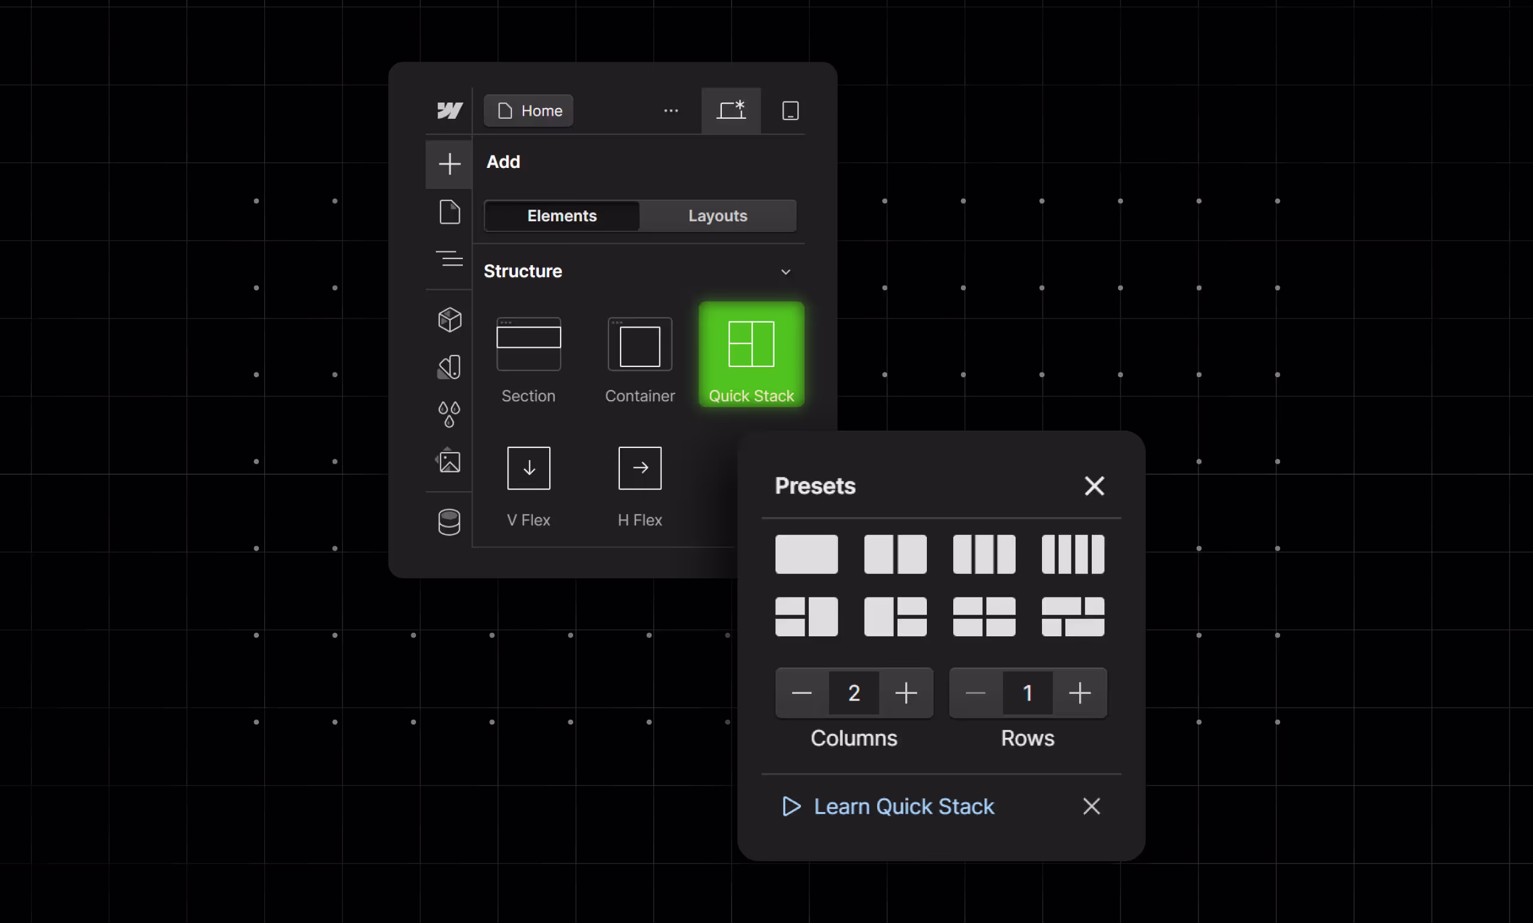
Task: Switch to the Elements tab
Action: (562, 216)
